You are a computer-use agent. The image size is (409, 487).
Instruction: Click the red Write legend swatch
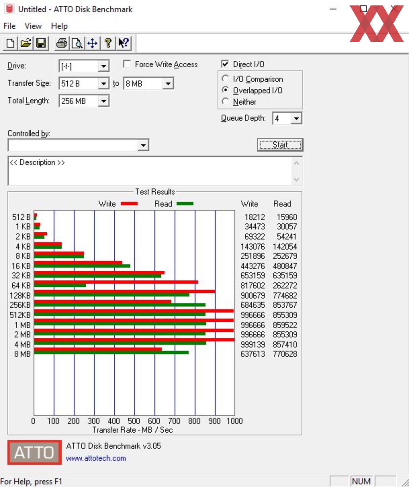coord(129,204)
